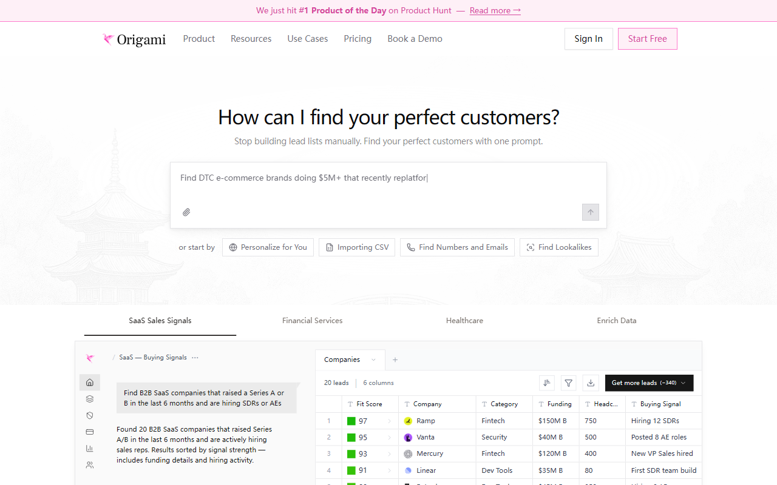Switch to the Healthcare tab
This screenshot has width=777, height=485.
click(x=464, y=321)
